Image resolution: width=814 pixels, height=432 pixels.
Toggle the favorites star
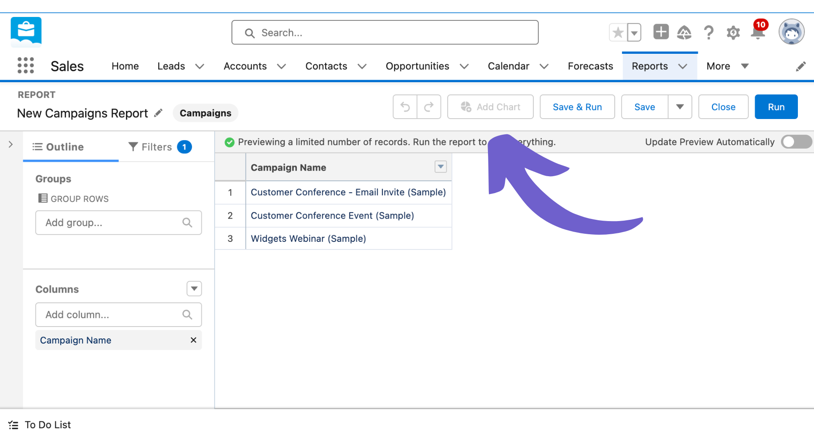tap(618, 32)
